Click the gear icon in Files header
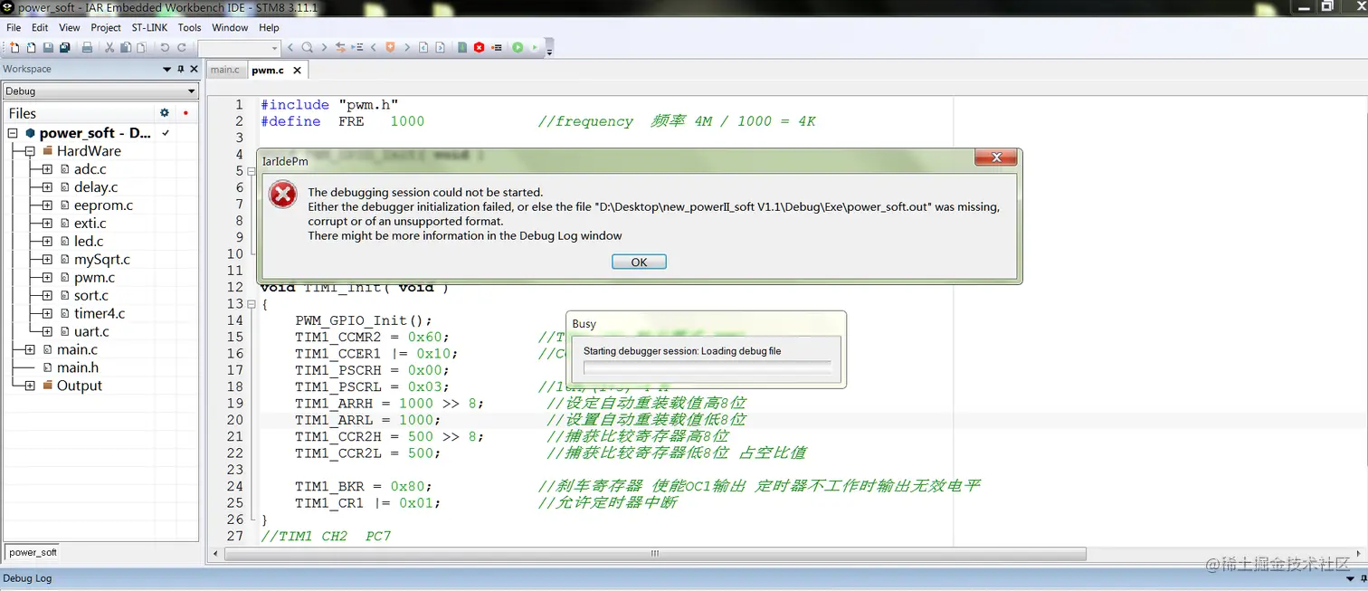 click(164, 113)
